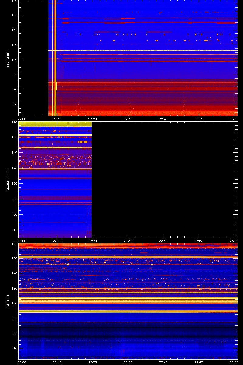Select 40 on the Sagamore Hill frequency axis
Image resolution: width=243 pixels, height=365 pixels.
click(15, 230)
